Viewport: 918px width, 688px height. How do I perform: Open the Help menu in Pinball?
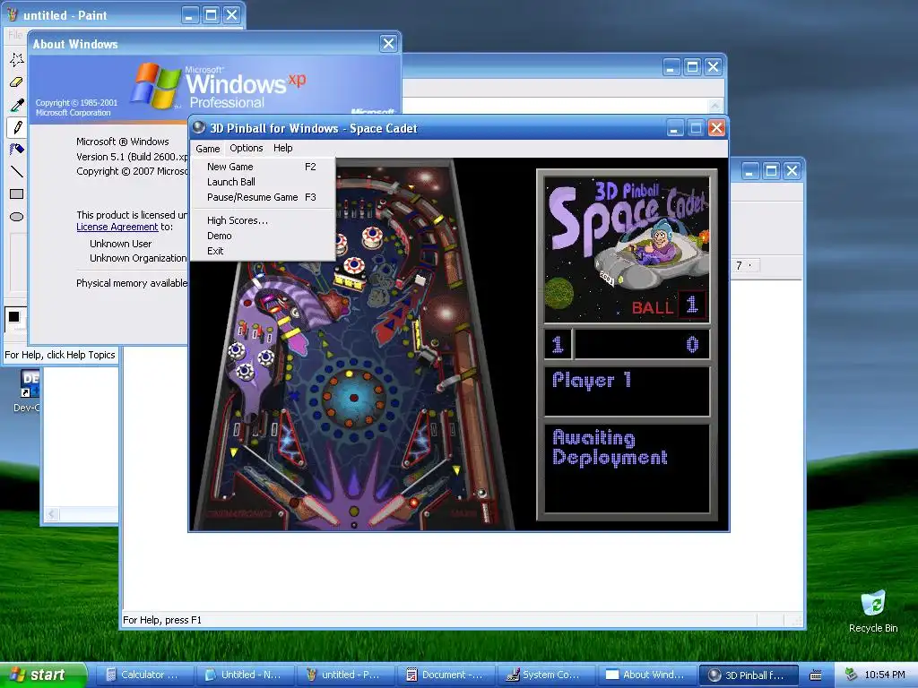pyautogui.click(x=282, y=148)
